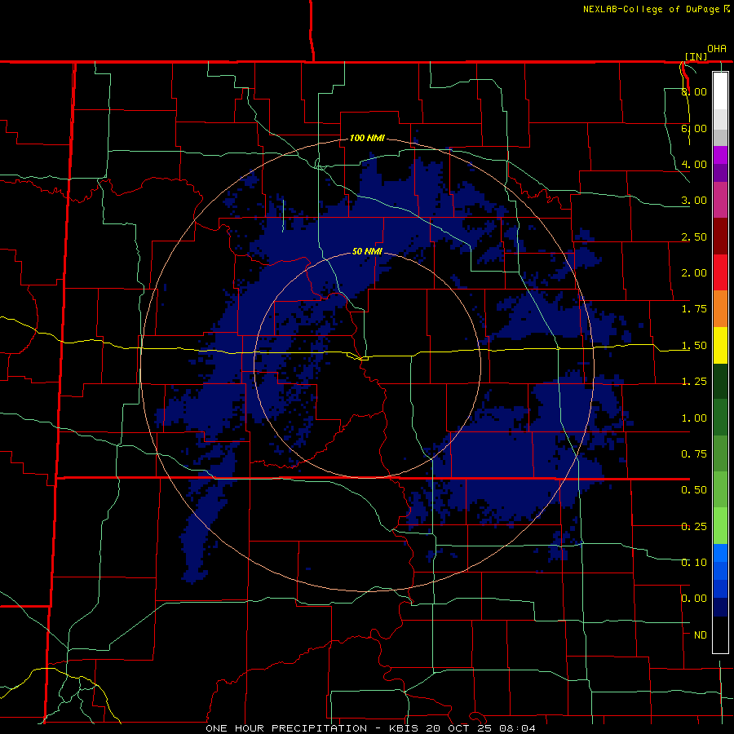The image size is (734, 734).
Task: Click the NEXLAB-College of DuPage credit text
Action: (x=656, y=9)
